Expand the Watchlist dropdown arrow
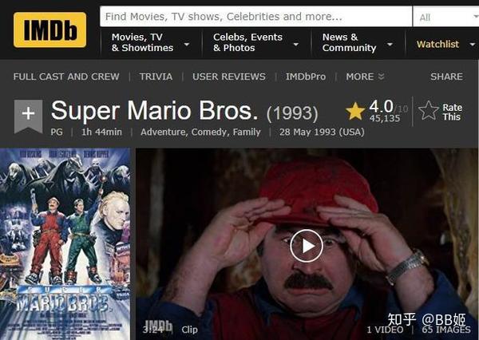The image size is (479, 340). pyautogui.click(x=472, y=44)
